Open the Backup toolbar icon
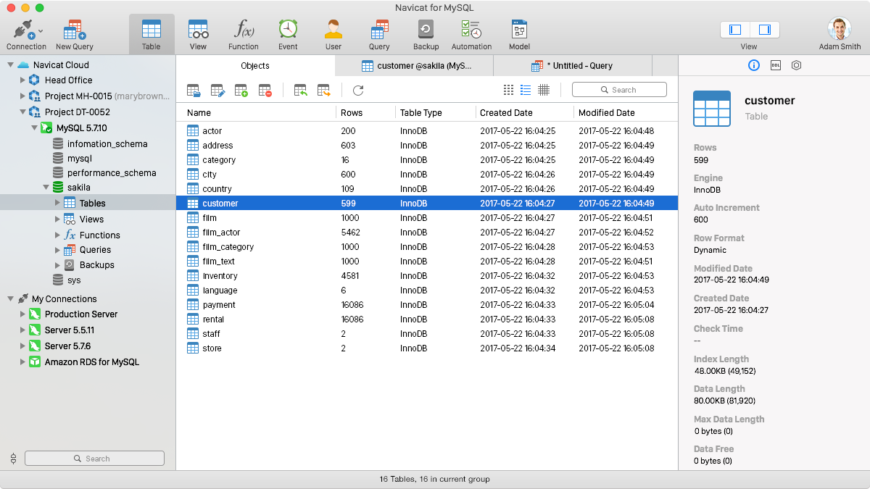This screenshot has width=870, height=489. pyautogui.click(x=426, y=34)
